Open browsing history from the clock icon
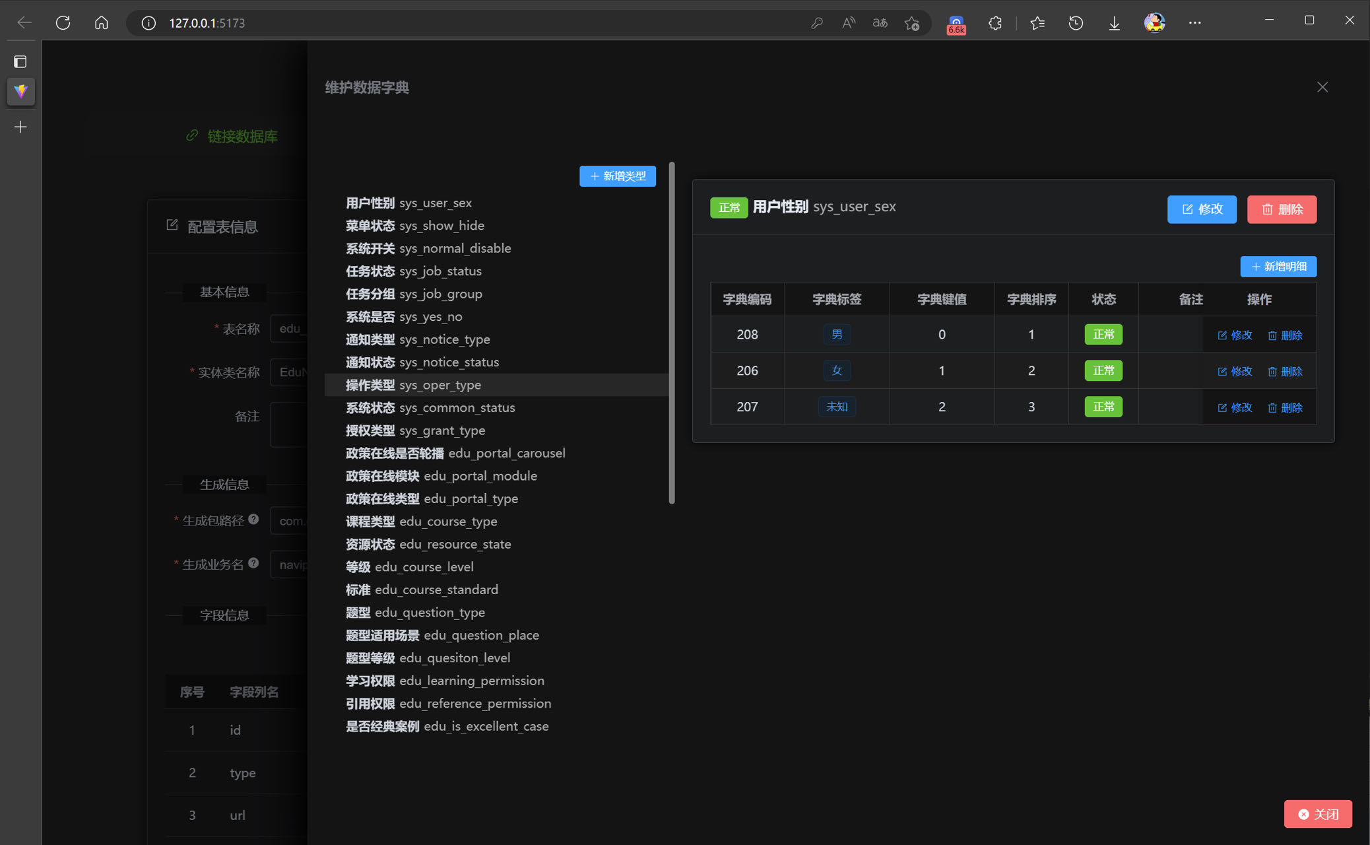This screenshot has width=1370, height=845. point(1076,22)
